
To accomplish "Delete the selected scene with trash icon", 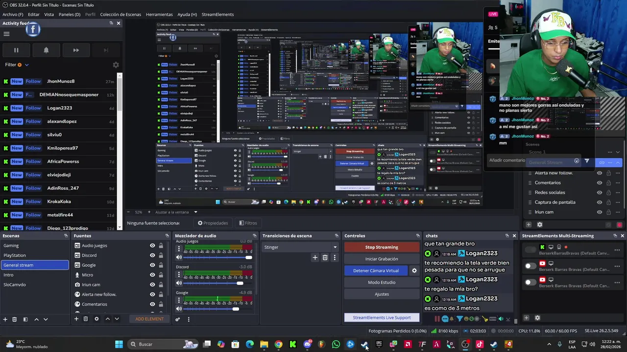I will pyautogui.click(x=15, y=319).
